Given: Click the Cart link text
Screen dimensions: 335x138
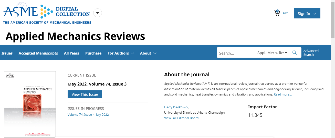Looking at the screenshot, I should point(284,13).
